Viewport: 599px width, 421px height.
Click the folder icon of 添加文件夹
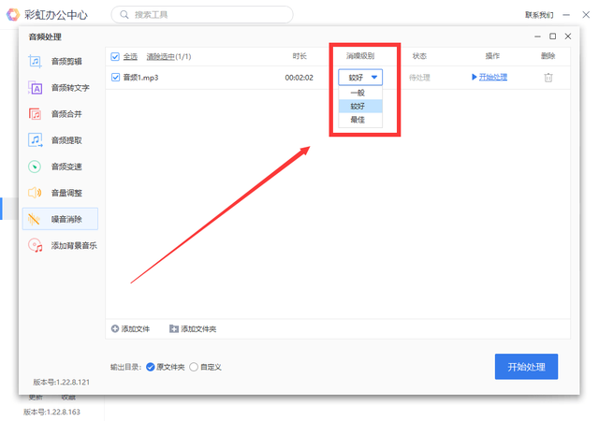coord(174,328)
